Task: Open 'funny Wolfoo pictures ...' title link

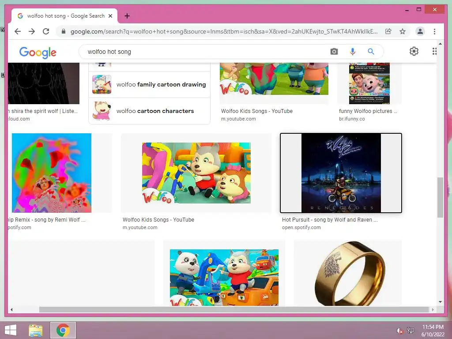Action: coord(368,111)
